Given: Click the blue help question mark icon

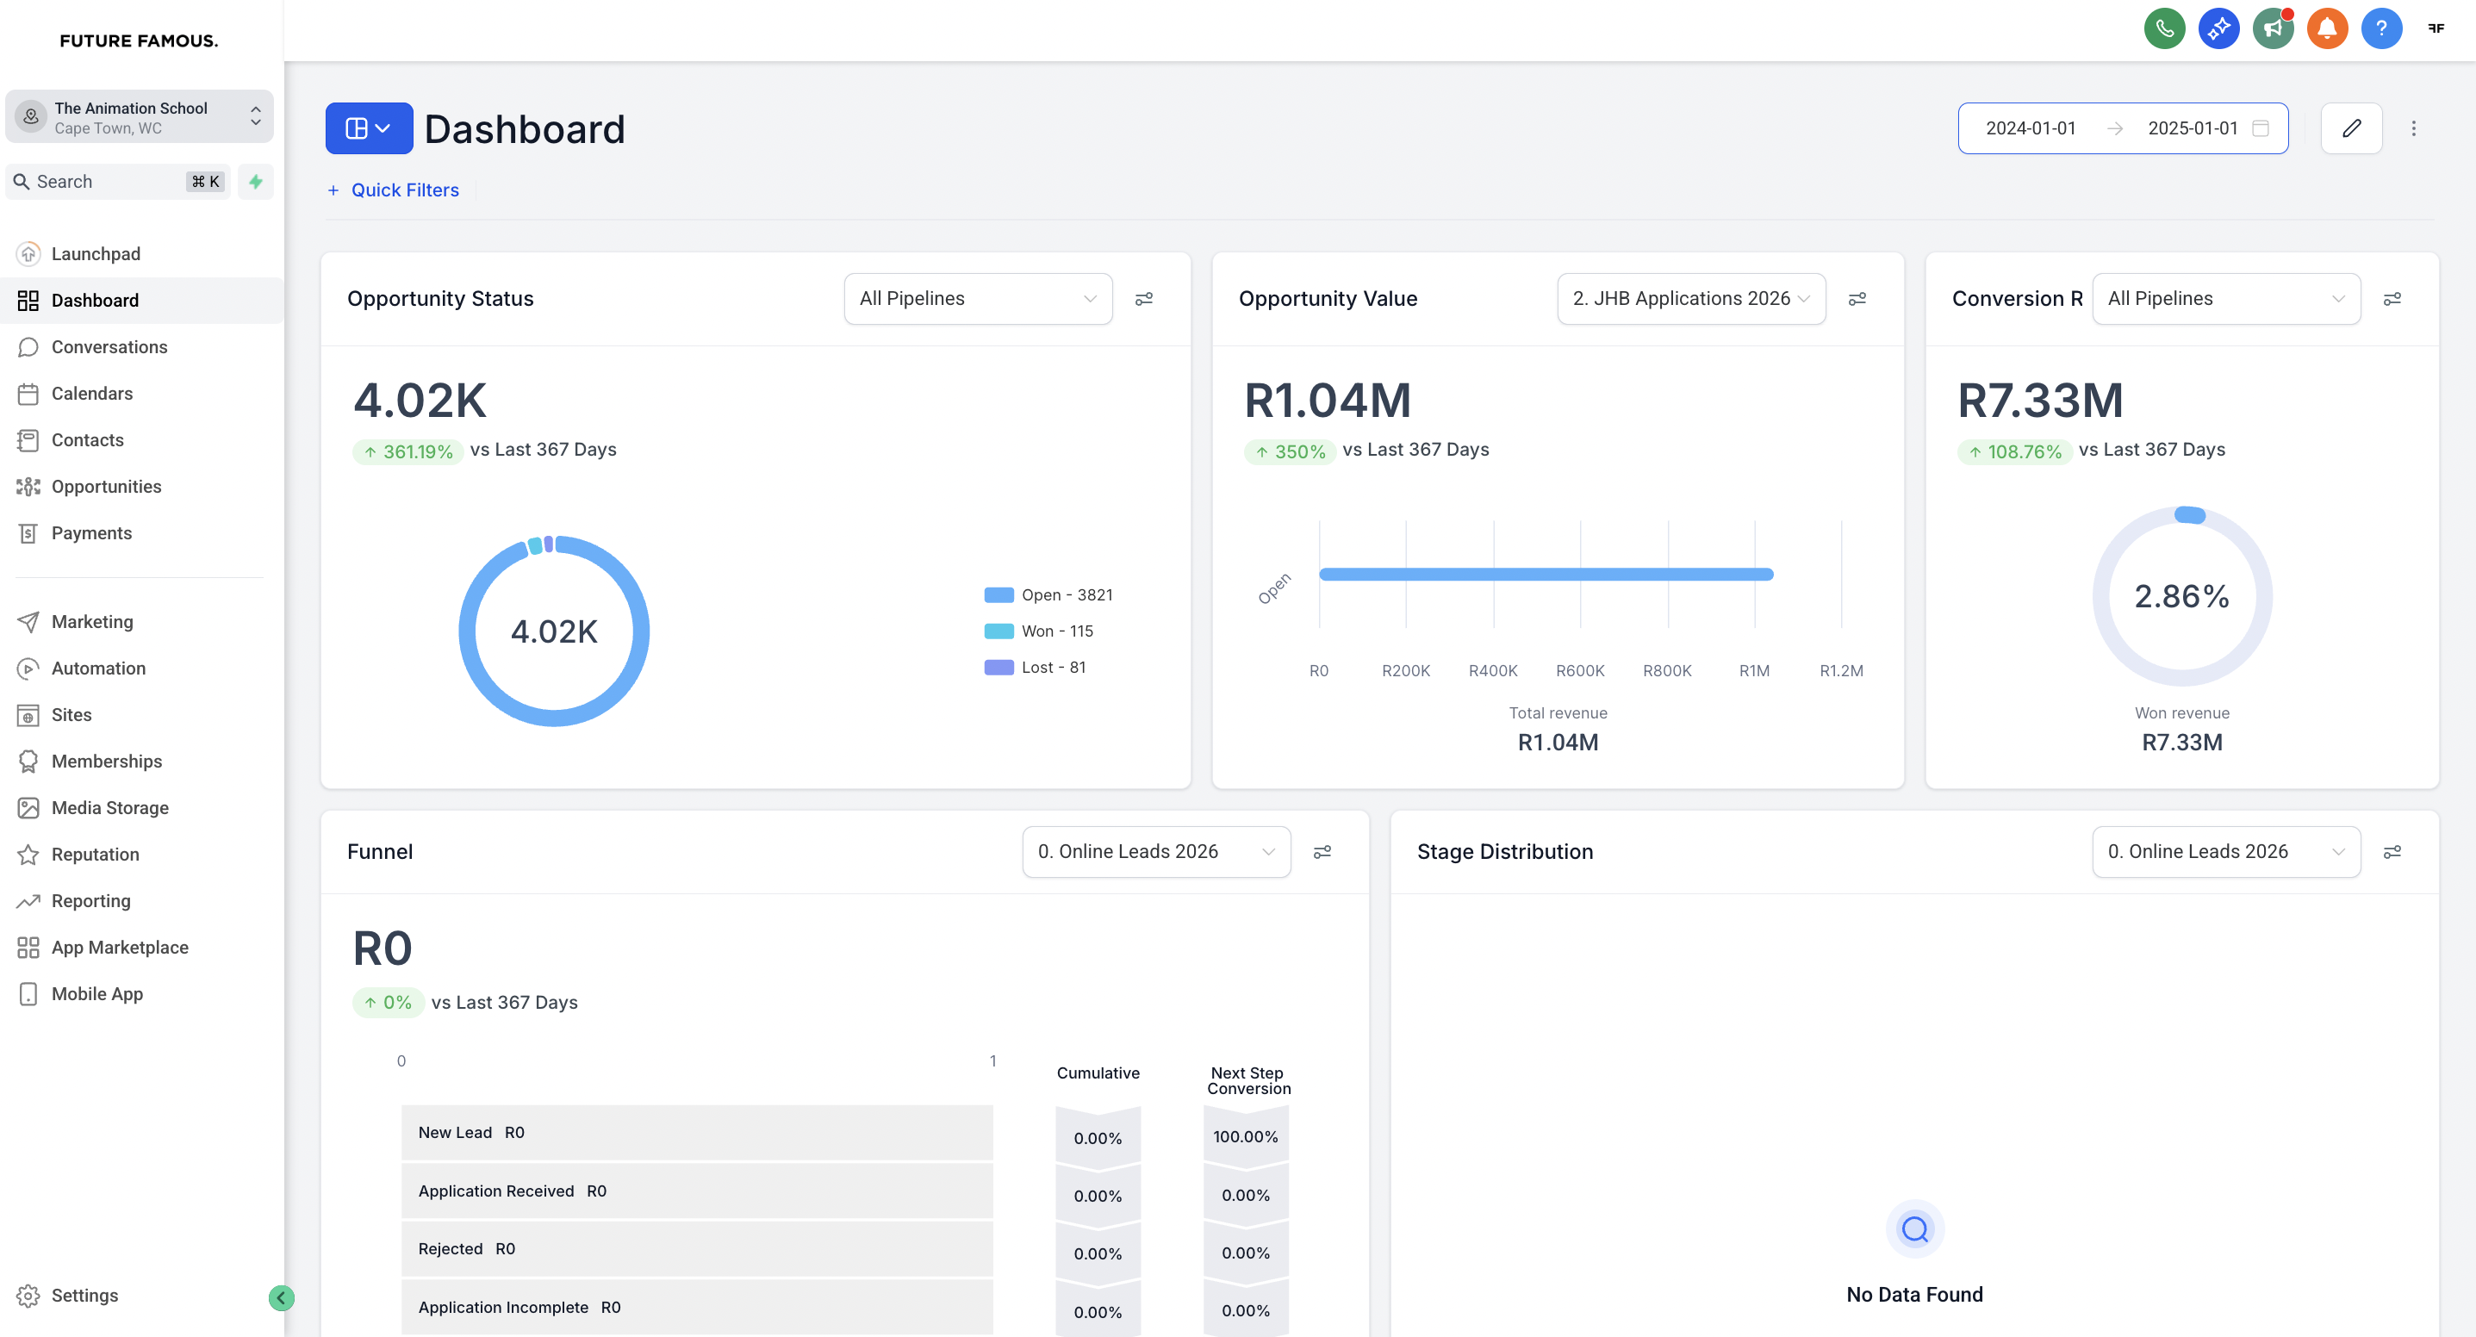Looking at the screenshot, I should pyautogui.click(x=2381, y=28).
